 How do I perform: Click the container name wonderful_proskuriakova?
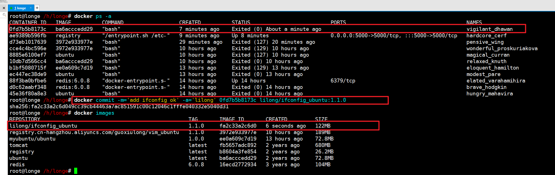[502, 49]
